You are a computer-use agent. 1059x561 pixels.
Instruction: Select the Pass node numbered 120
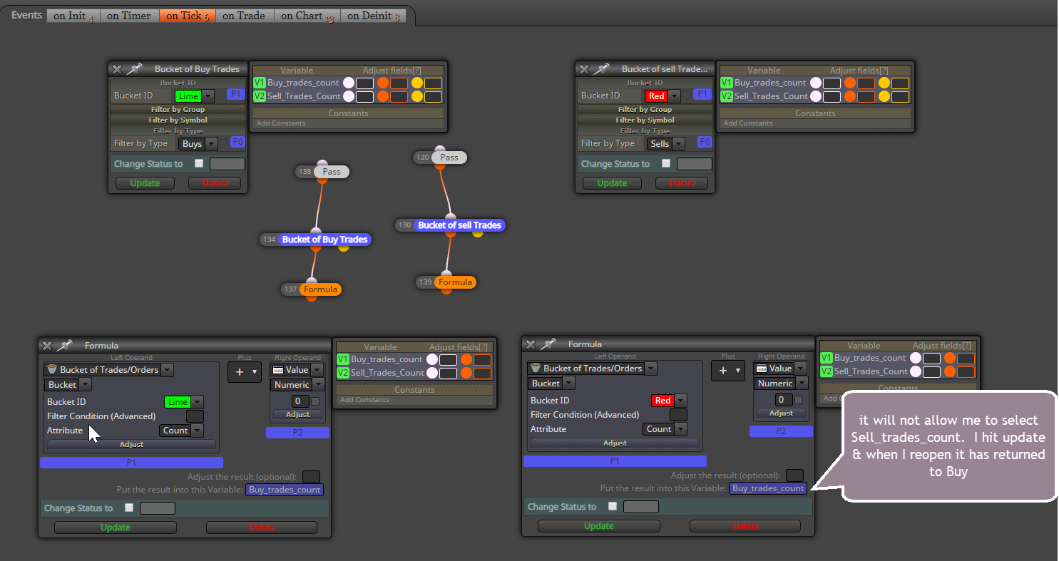coord(449,158)
